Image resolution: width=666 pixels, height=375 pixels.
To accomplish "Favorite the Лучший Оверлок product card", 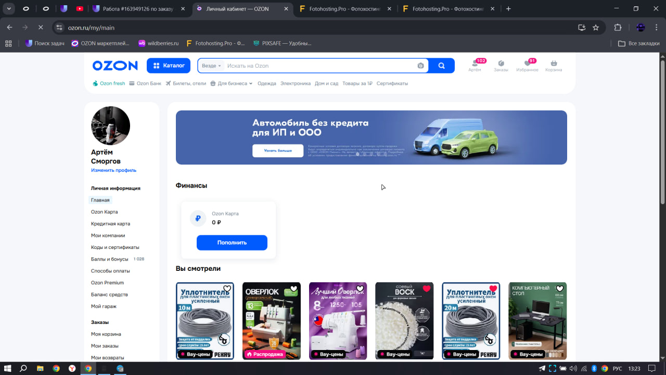I will (x=360, y=289).
